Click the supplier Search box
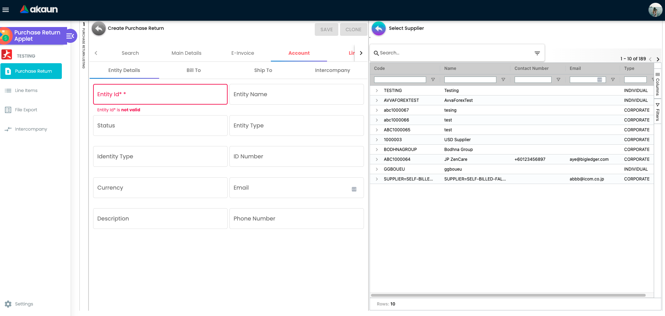The height and width of the screenshot is (316, 665). (x=453, y=53)
